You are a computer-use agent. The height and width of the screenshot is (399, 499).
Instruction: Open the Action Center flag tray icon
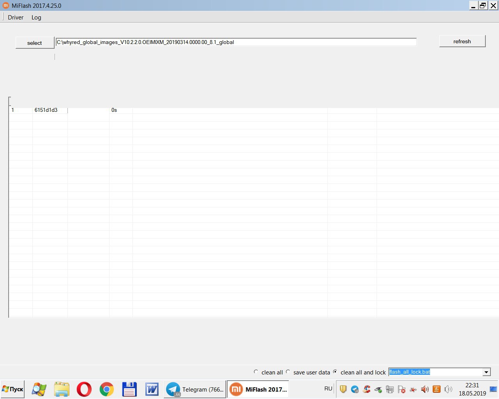click(402, 389)
